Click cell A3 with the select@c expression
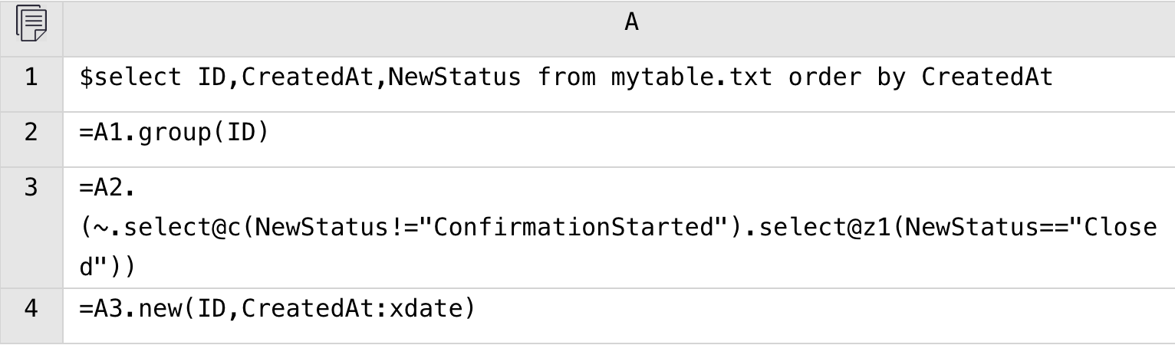The height and width of the screenshot is (345, 1175). [x=619, y=228]
